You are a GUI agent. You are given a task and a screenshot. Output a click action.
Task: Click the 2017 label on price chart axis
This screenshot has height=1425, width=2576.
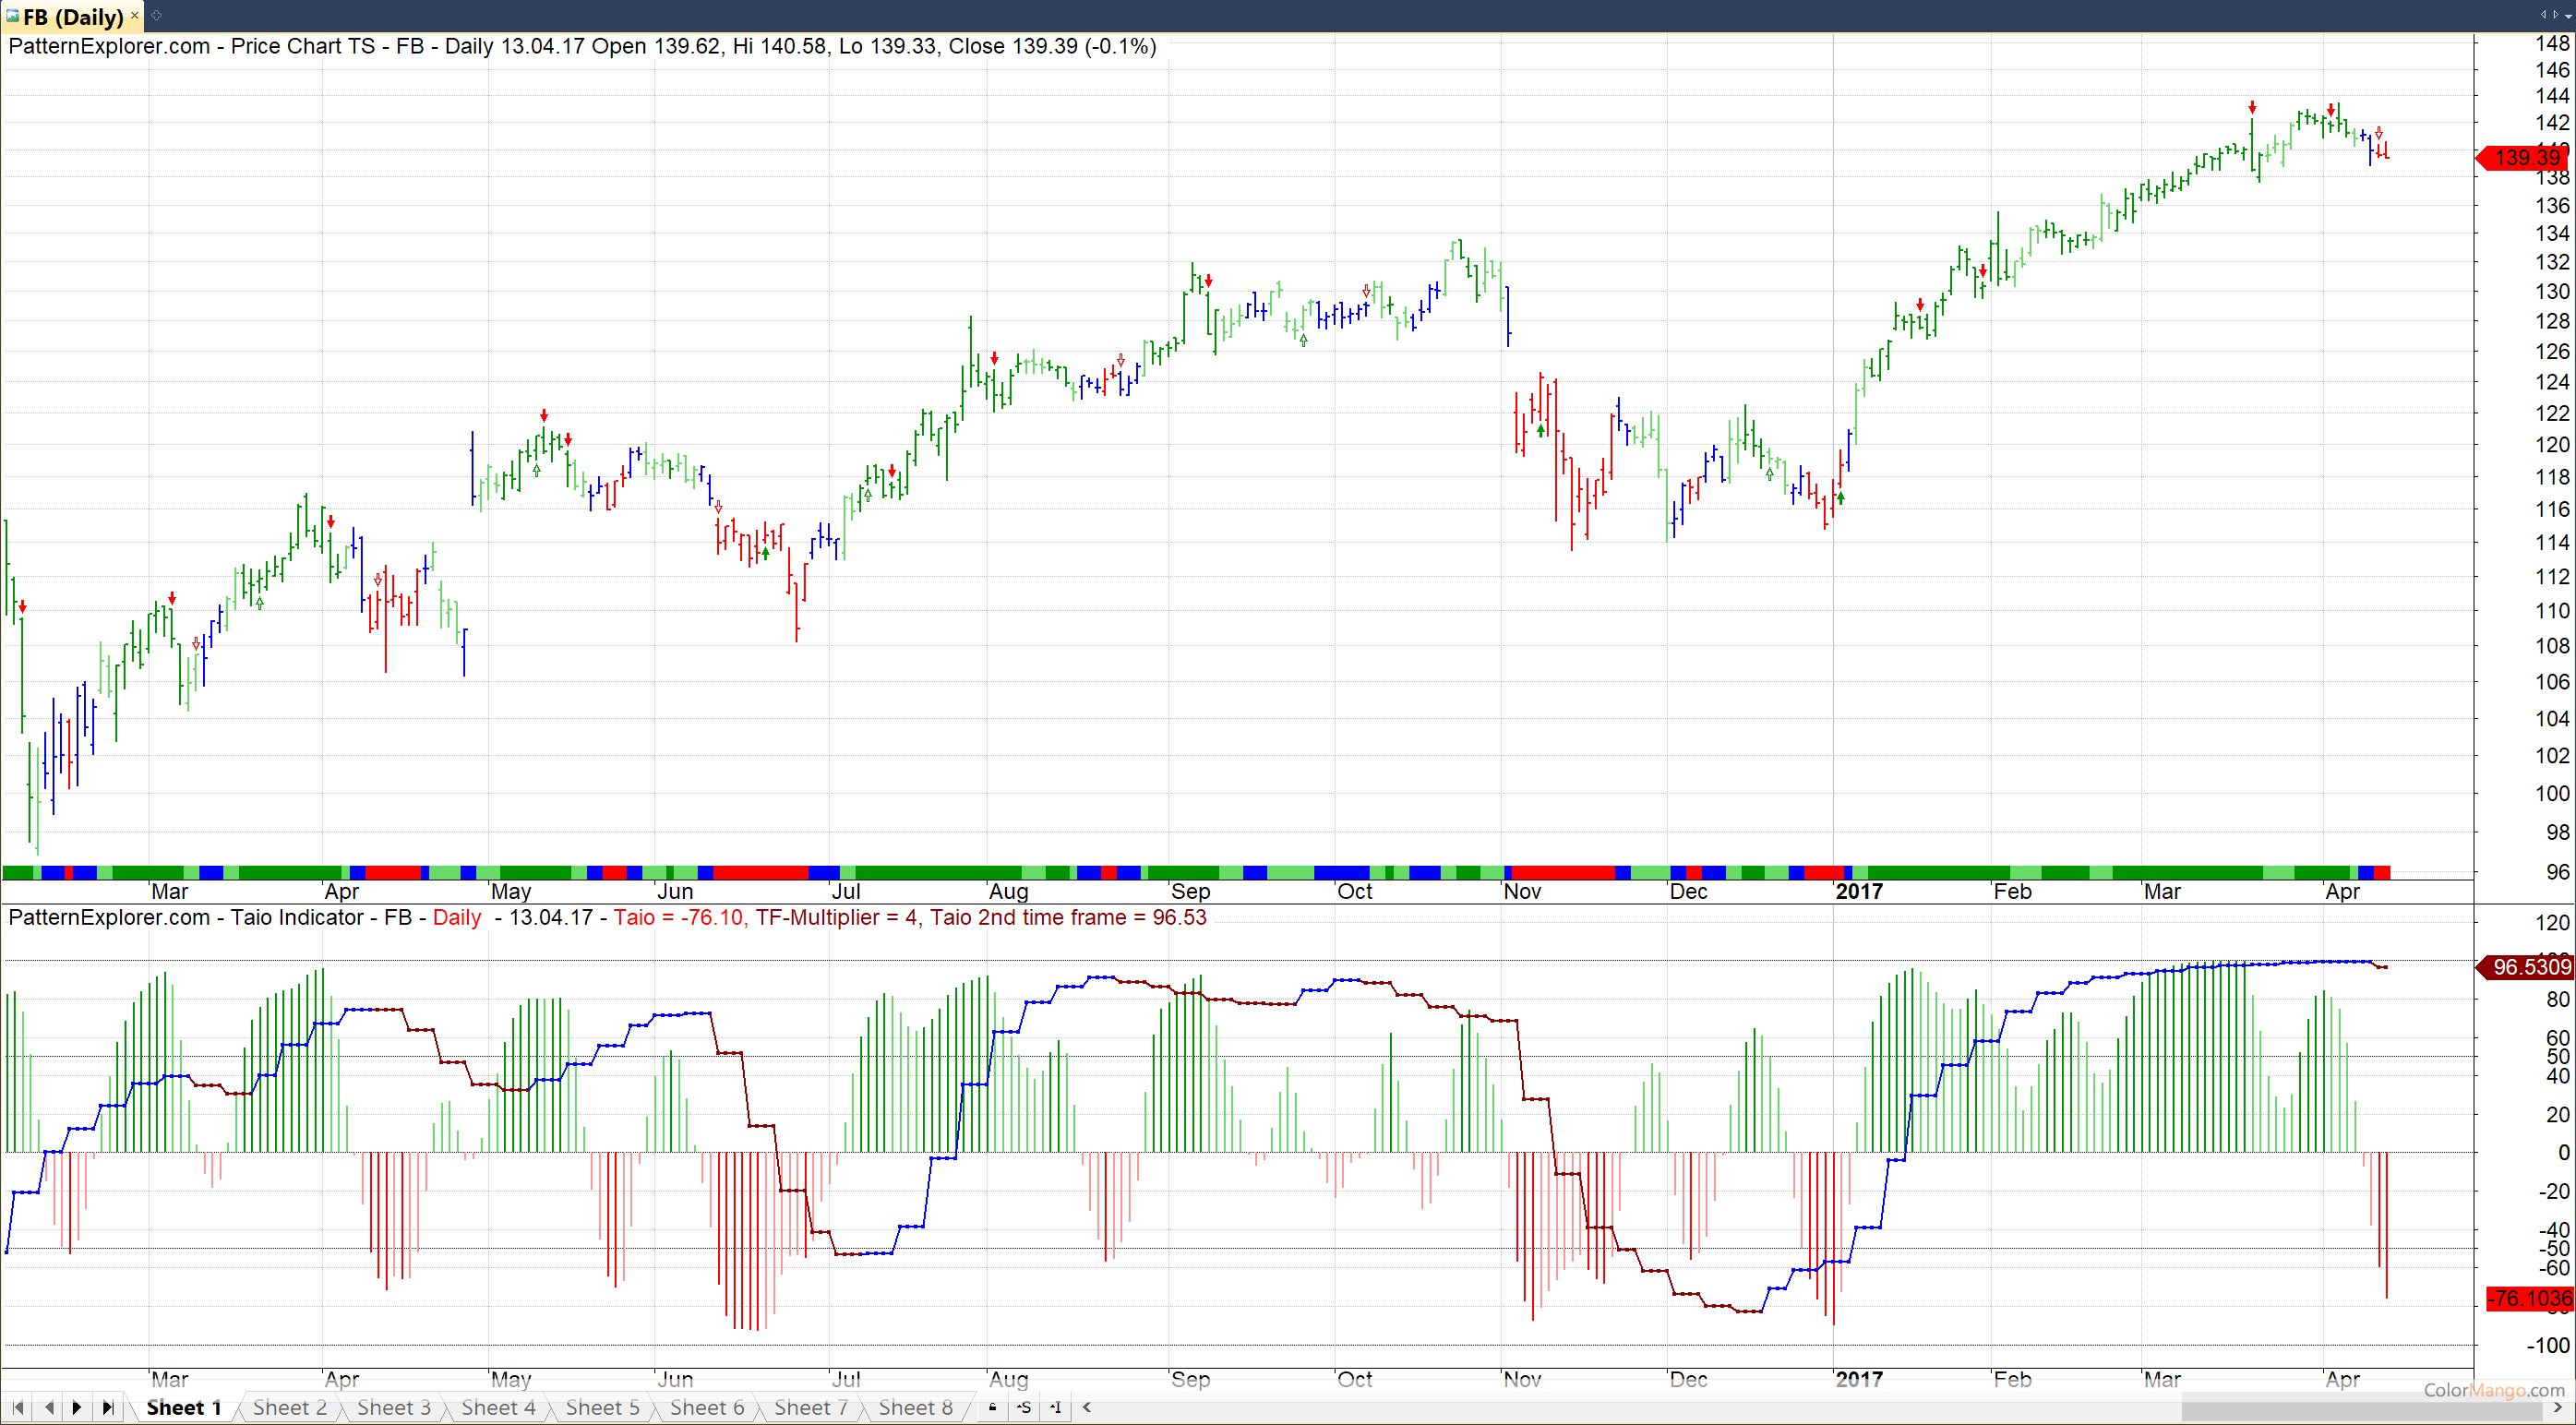1859,891
